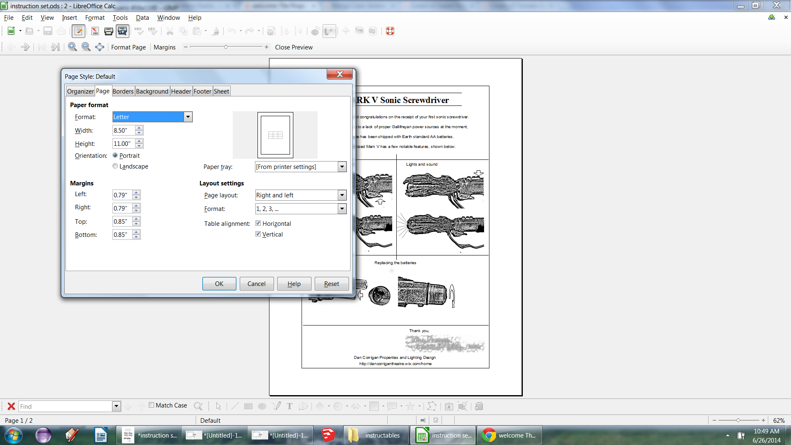Image resolution: width=791 pixels, height=445 pixels.
Task: Select Landscape orientation
Action: pos(115,166)
